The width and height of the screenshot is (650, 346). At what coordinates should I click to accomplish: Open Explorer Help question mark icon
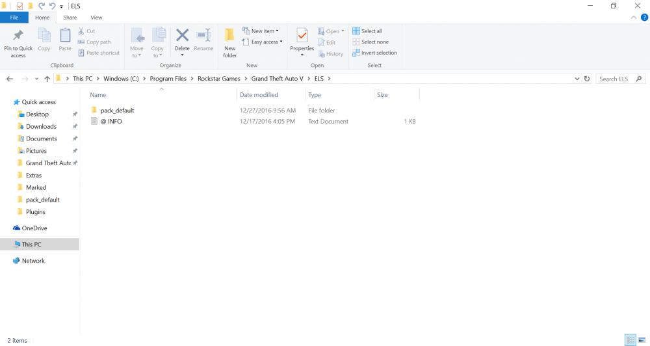point(644,18)
